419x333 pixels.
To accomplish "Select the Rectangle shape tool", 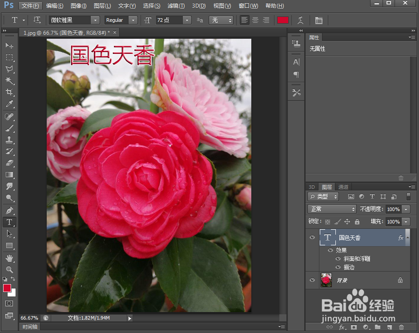I will tap(9, 246).
